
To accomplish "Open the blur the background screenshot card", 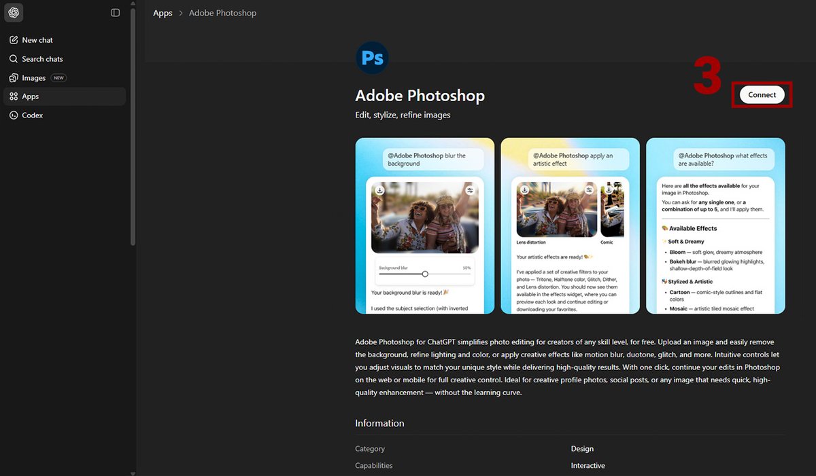I will [x=425, y=225].
